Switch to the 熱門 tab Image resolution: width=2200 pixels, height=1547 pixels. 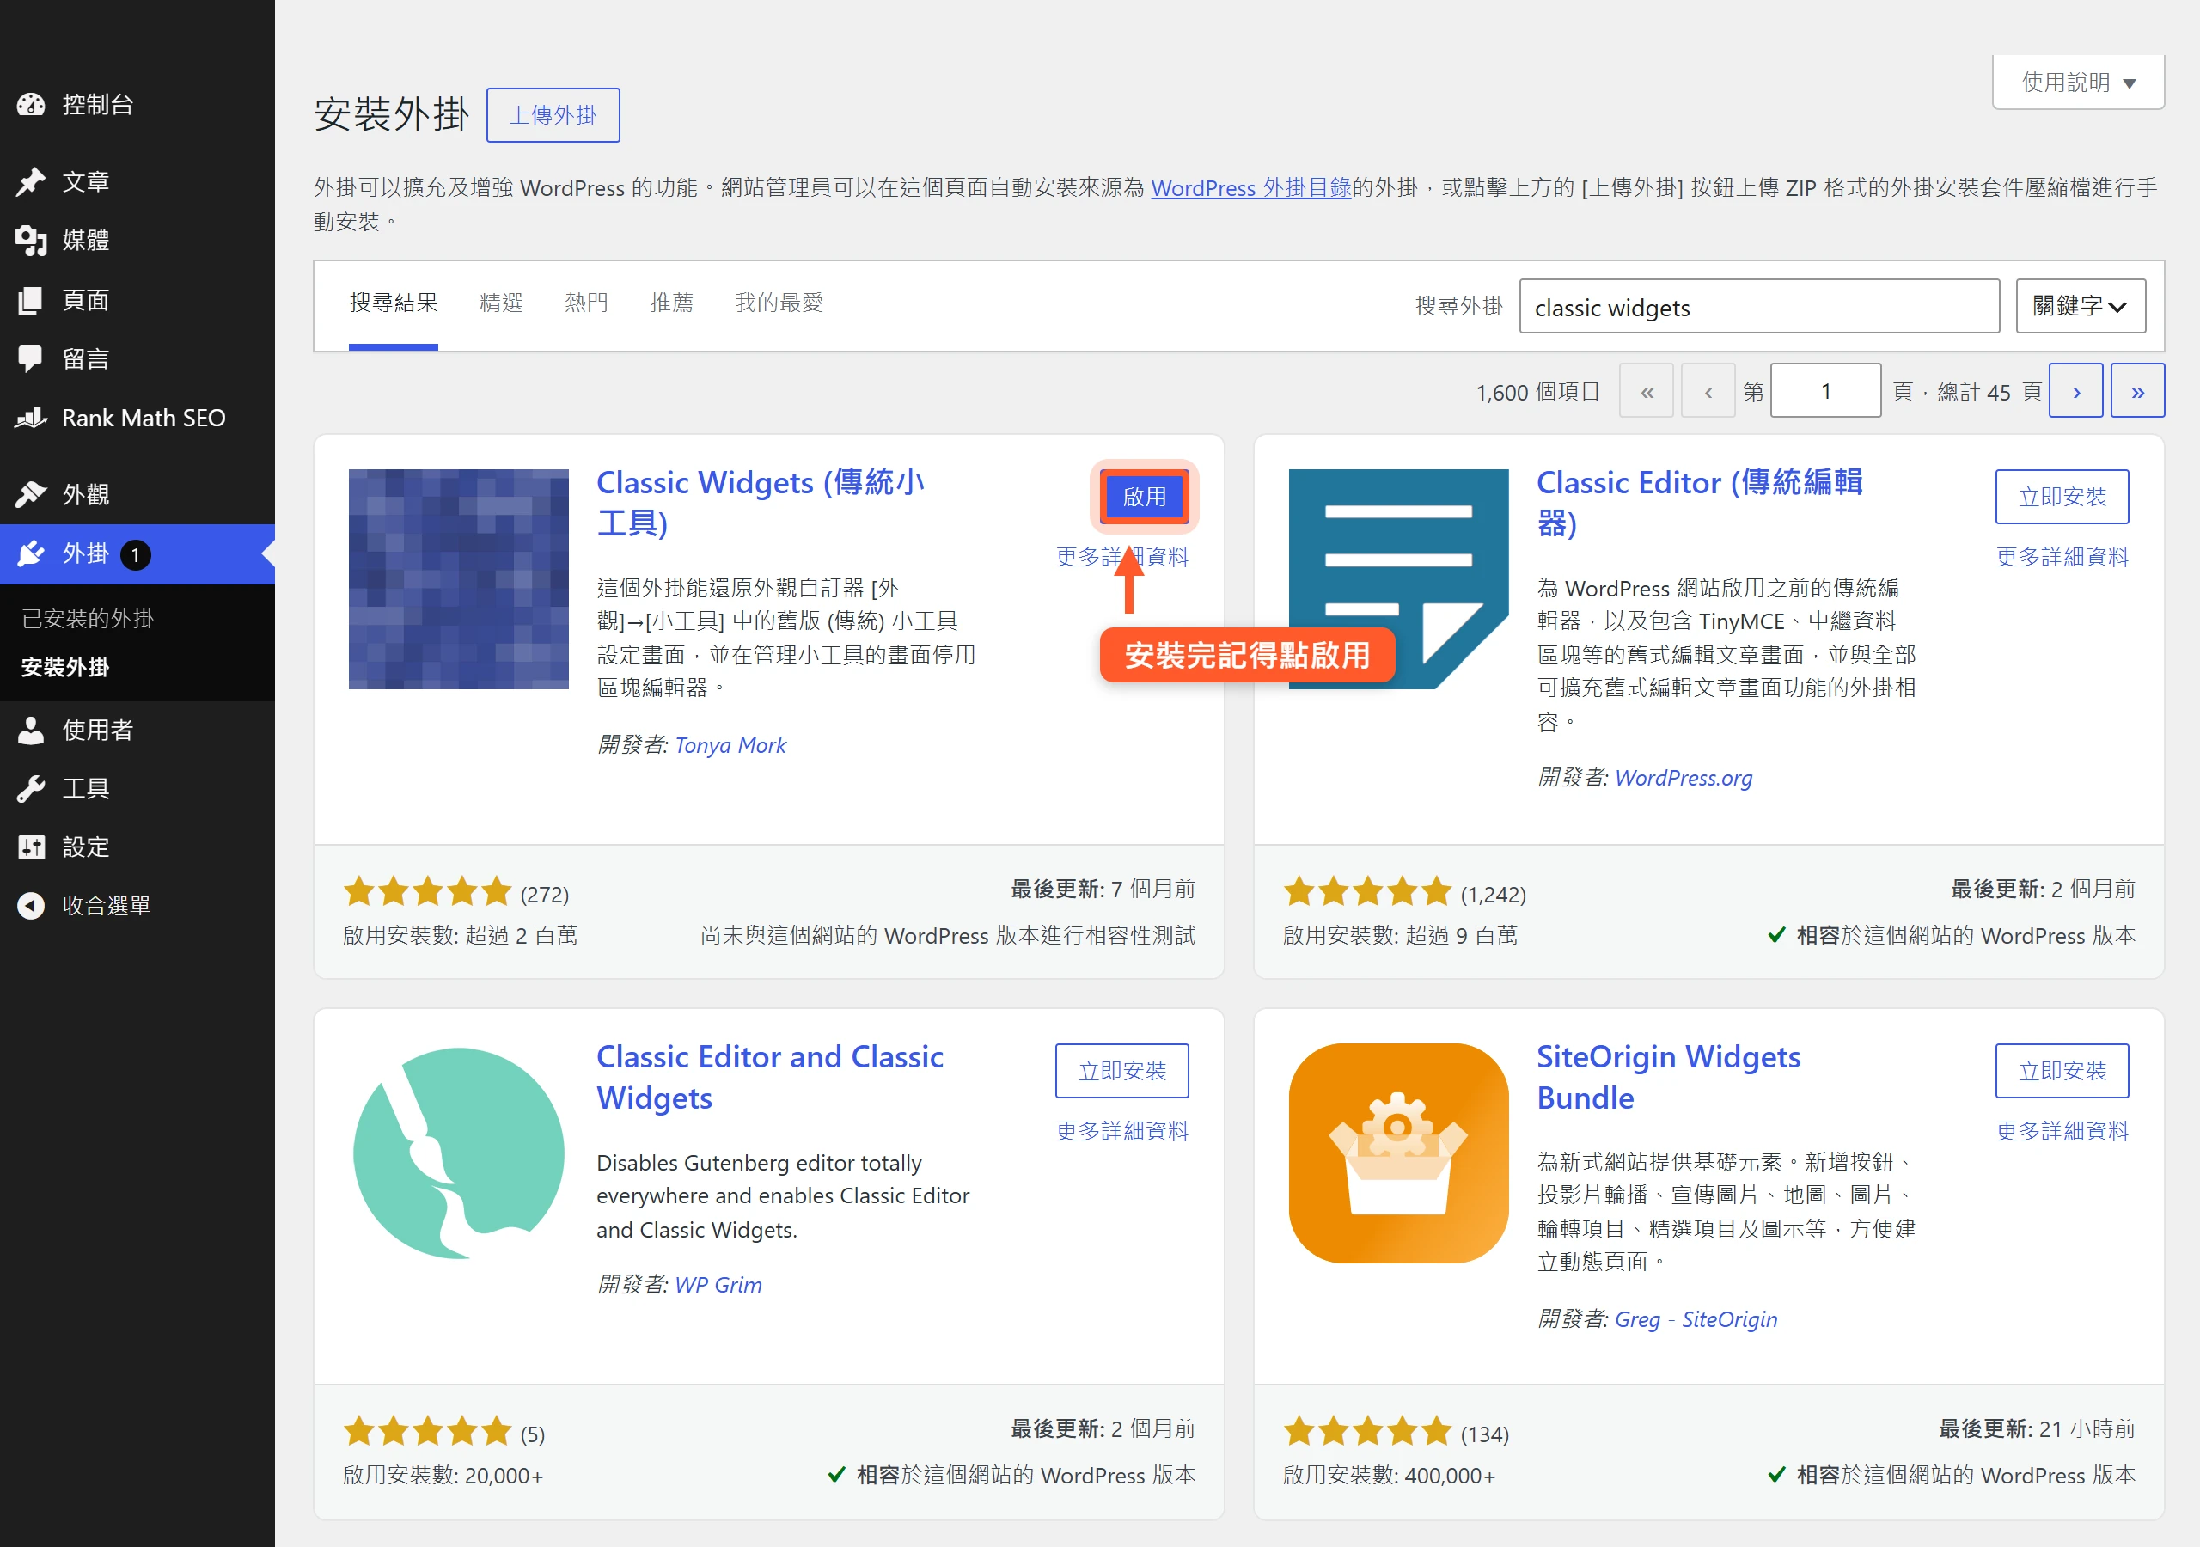586,304
